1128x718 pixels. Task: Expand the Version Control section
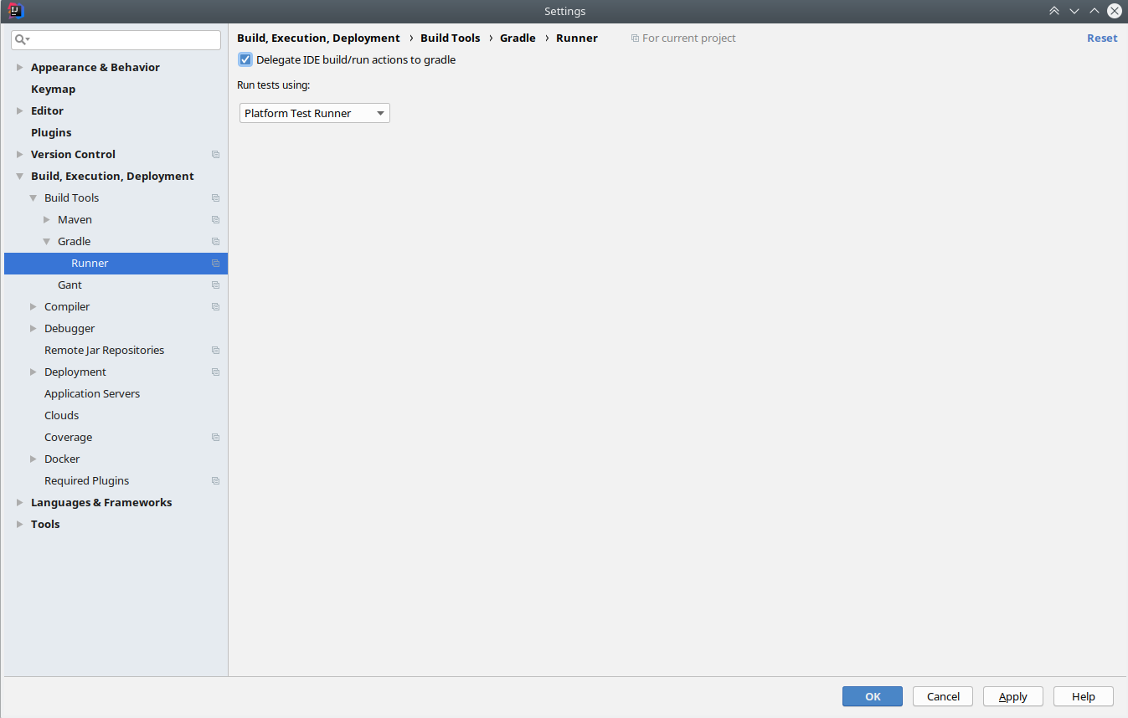(x=19, y=155)
